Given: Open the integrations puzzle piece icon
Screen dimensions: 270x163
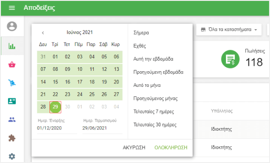Looking at the screenshot, I should point(12,138).
